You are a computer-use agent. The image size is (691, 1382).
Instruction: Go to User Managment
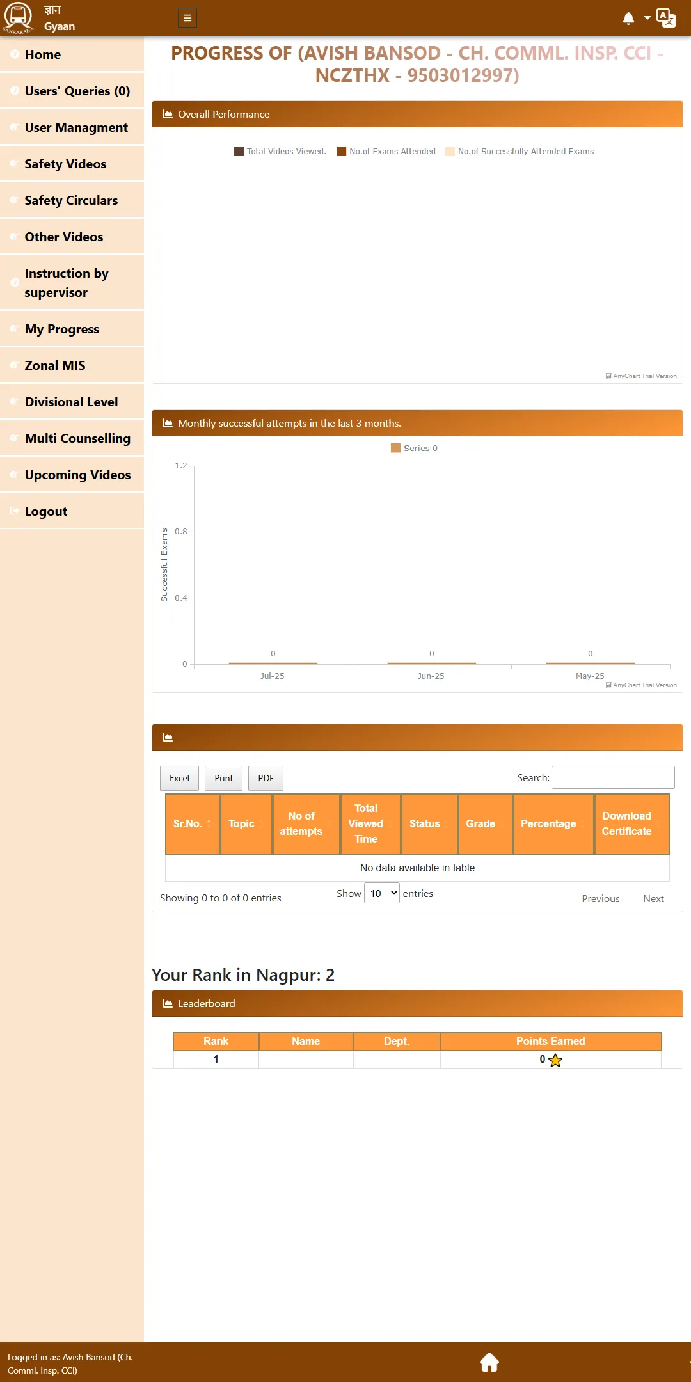point(72,127)
